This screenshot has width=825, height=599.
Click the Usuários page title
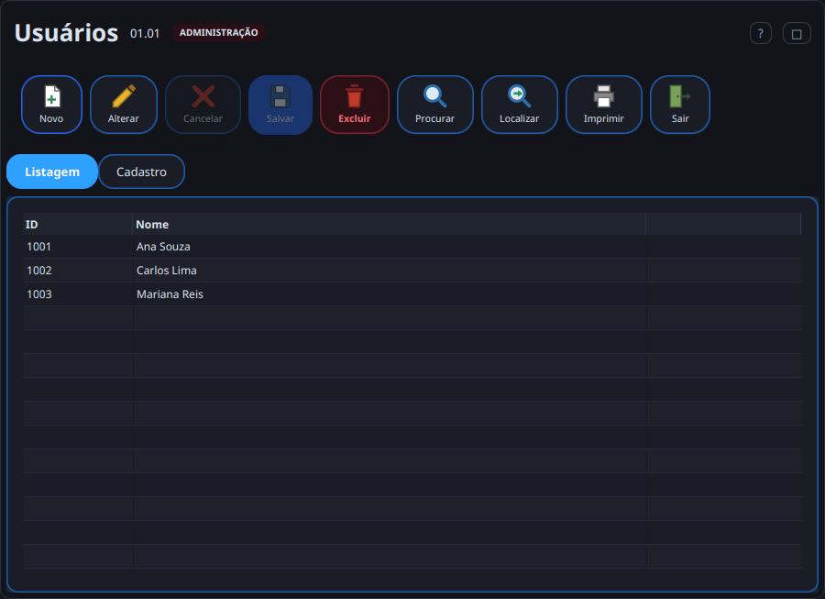[x=66, y=33]
